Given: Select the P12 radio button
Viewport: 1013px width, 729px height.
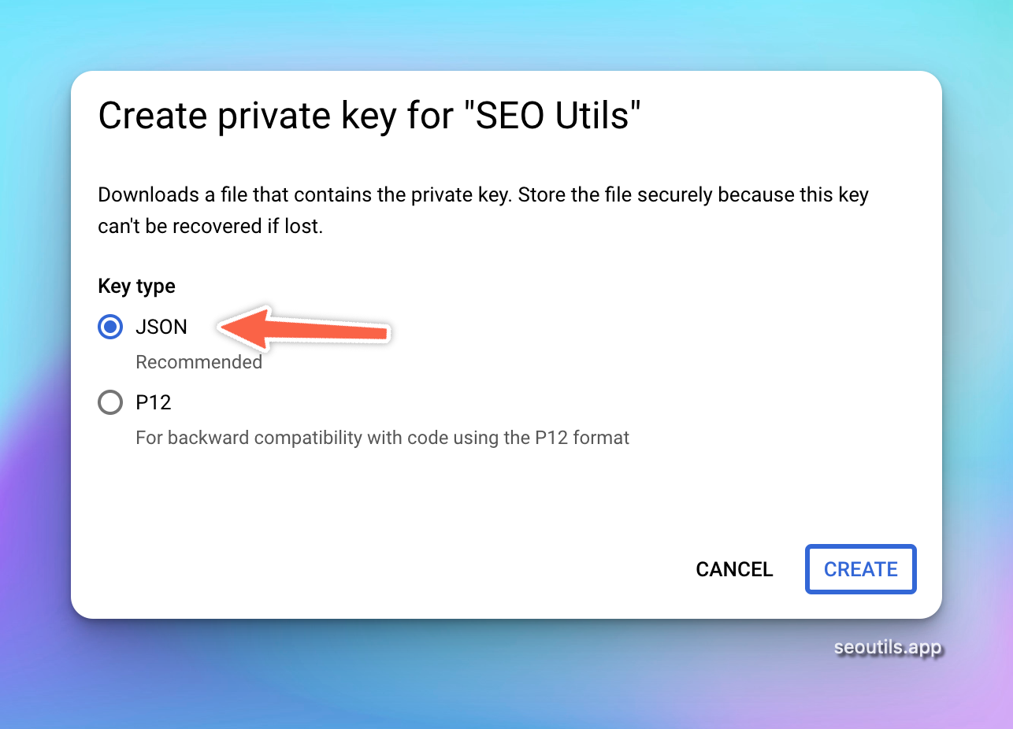Looking at the screenshot, I should (110, 403).
